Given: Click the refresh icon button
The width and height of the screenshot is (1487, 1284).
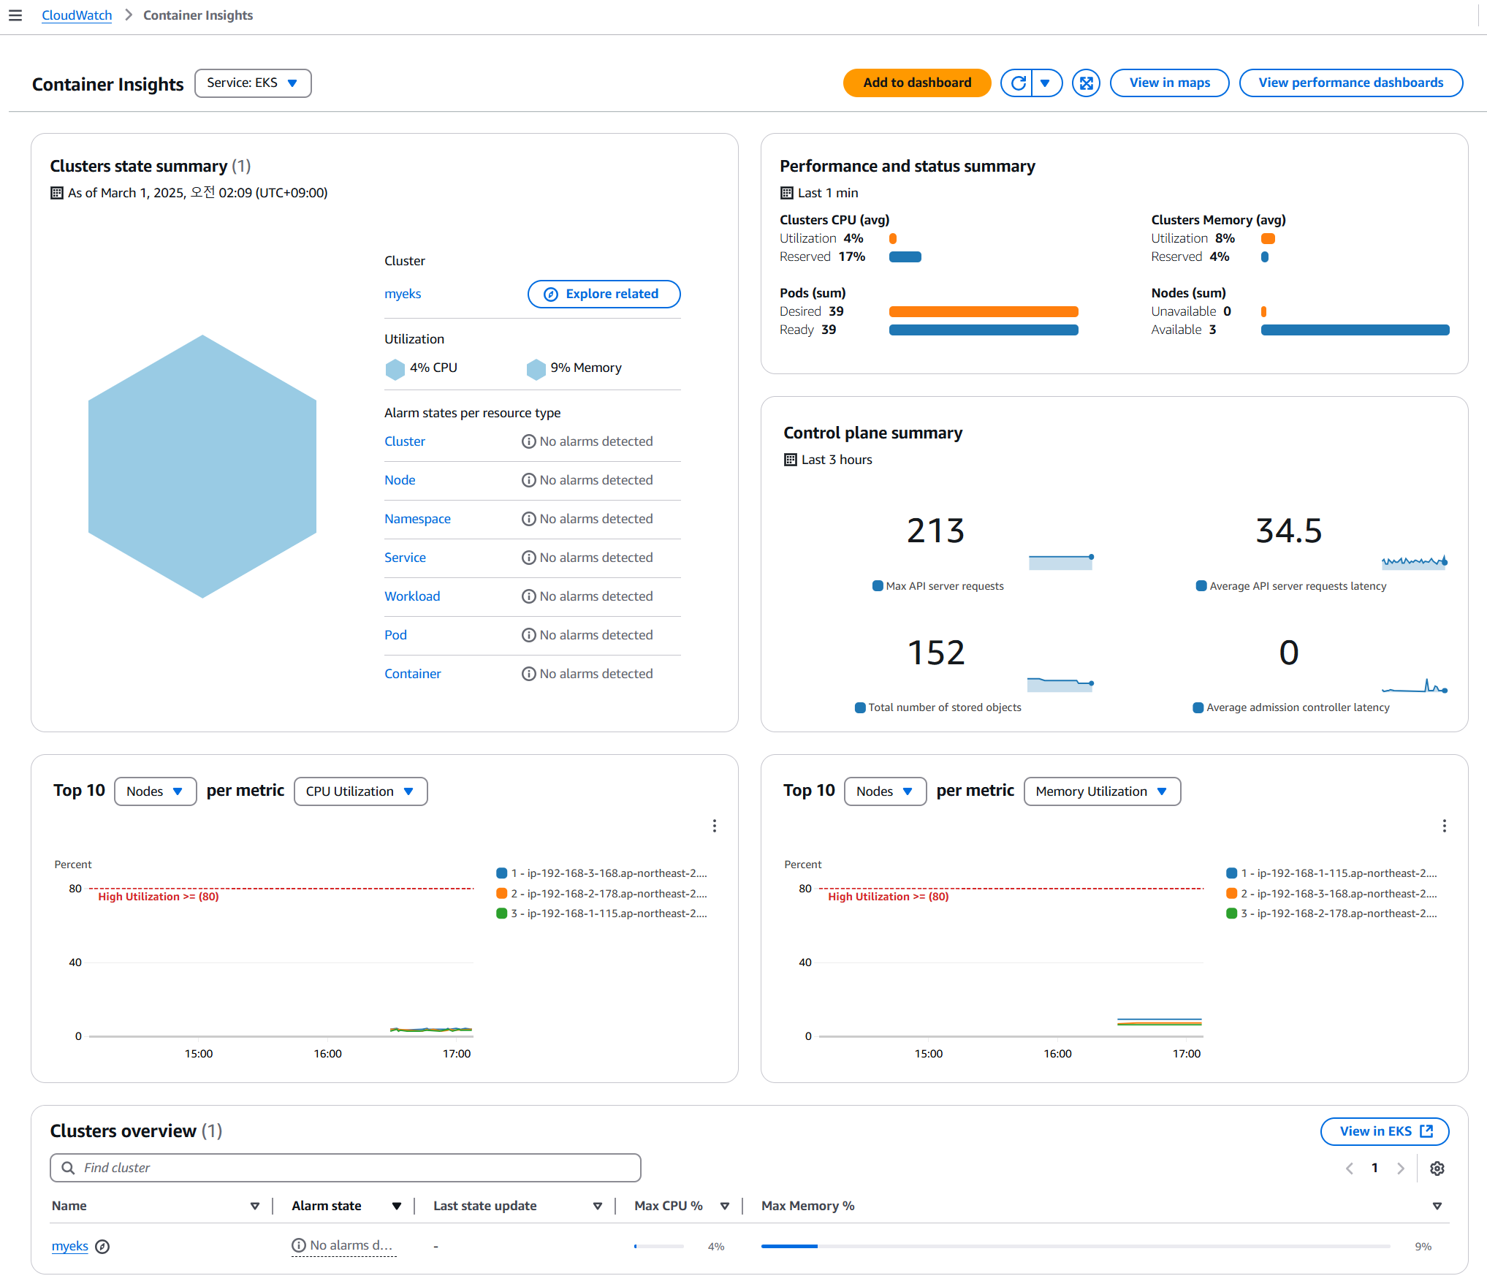Looking at the screenshot, I should pyautogui.click(x=1017, y=83).
